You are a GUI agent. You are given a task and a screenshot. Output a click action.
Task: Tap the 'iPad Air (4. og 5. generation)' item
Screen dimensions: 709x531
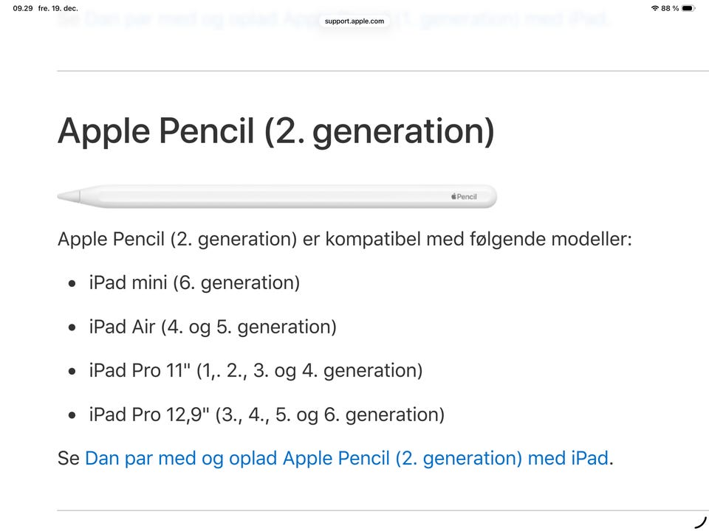(x=213, y=327)
